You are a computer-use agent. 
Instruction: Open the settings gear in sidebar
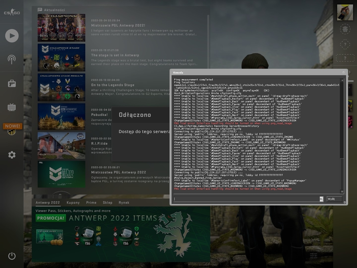(x=12, y=155)
